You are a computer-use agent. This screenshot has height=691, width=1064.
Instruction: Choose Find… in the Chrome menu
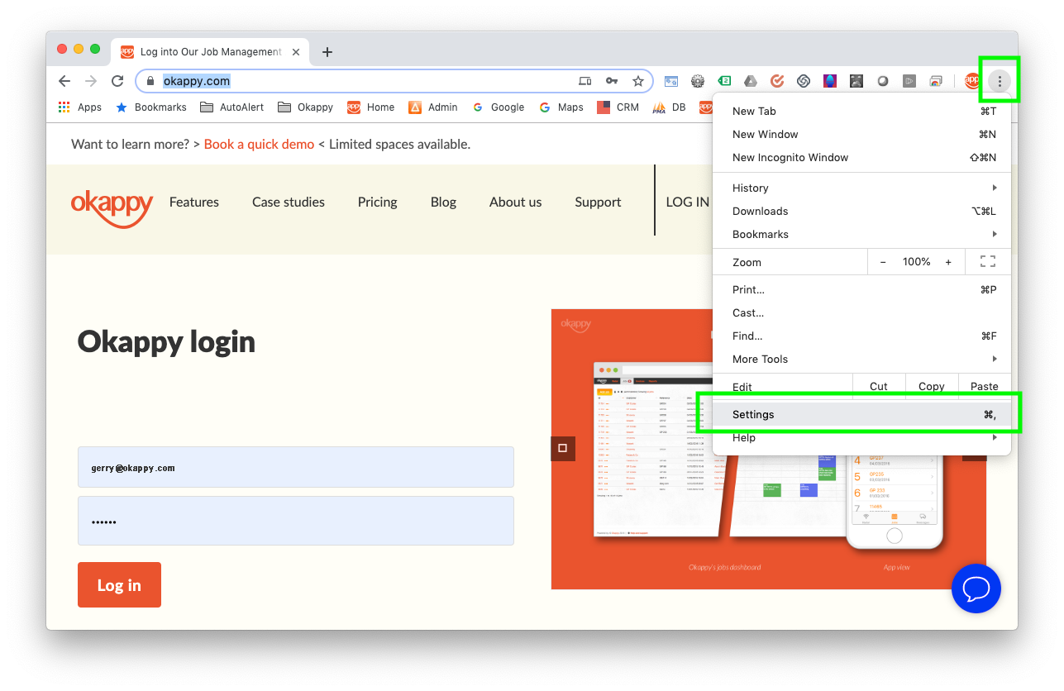(x=862, y=336)
